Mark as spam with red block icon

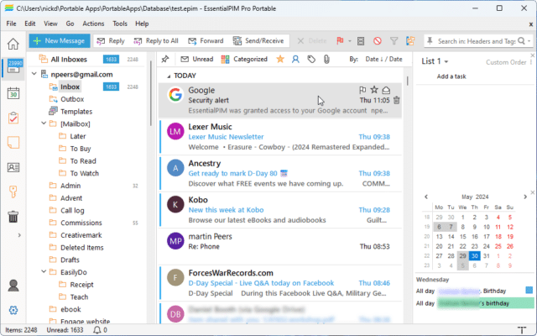click(x=378, y=41)
